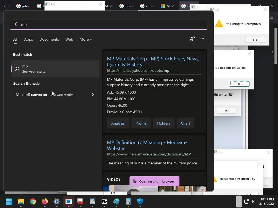Click the finance.yahoo.com/quote/mp URL
The image size is (278, 208).
coord(138,71)
